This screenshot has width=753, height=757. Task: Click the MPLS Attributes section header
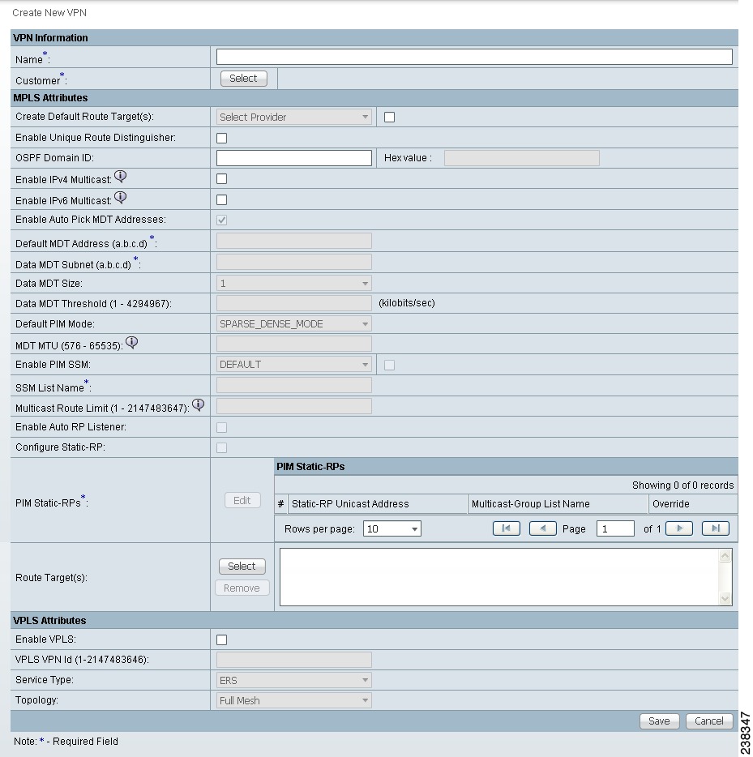point(374,98)
